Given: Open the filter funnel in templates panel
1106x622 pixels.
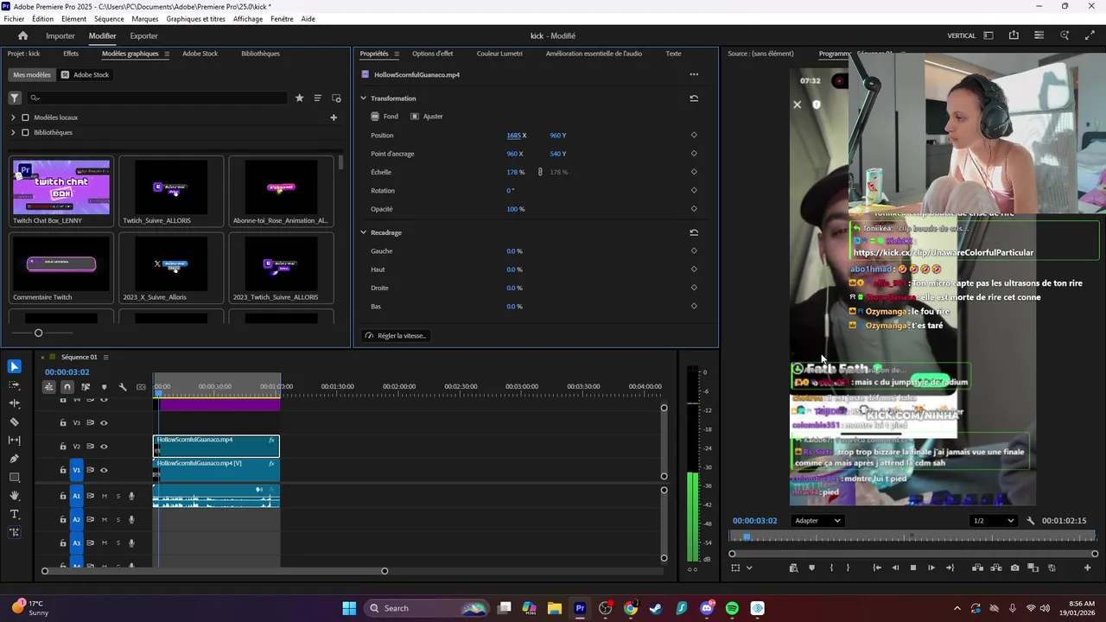Looking at the screenshot, I should (x=15, y=98).
